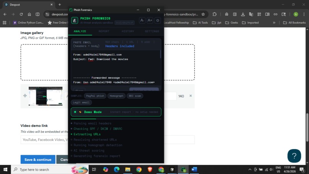This screenshot has width=309, height=174.
Task: Bookmark this page with the star
Action: click(203, 14)
